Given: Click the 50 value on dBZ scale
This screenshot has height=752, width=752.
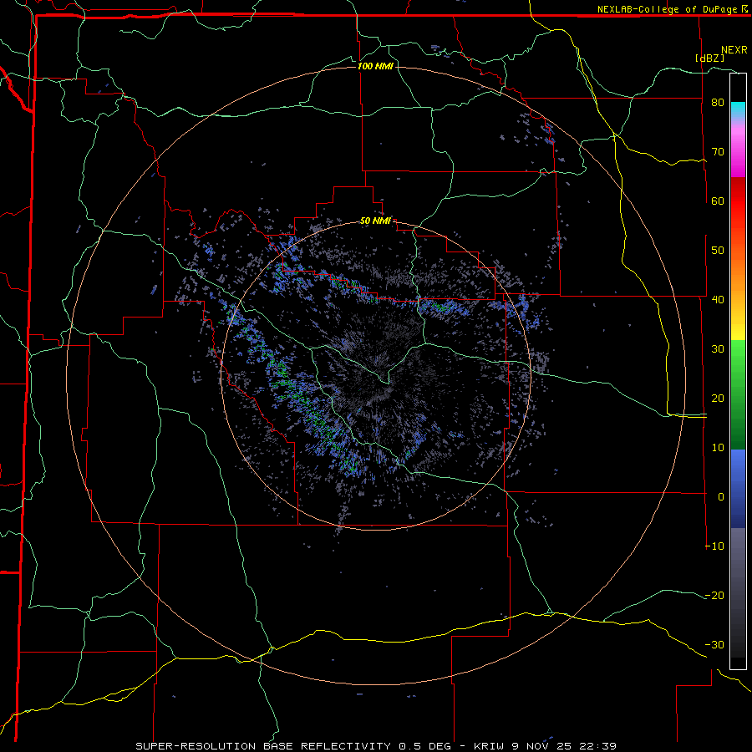Looking at the screenshot, I should (x=718, y=251).
